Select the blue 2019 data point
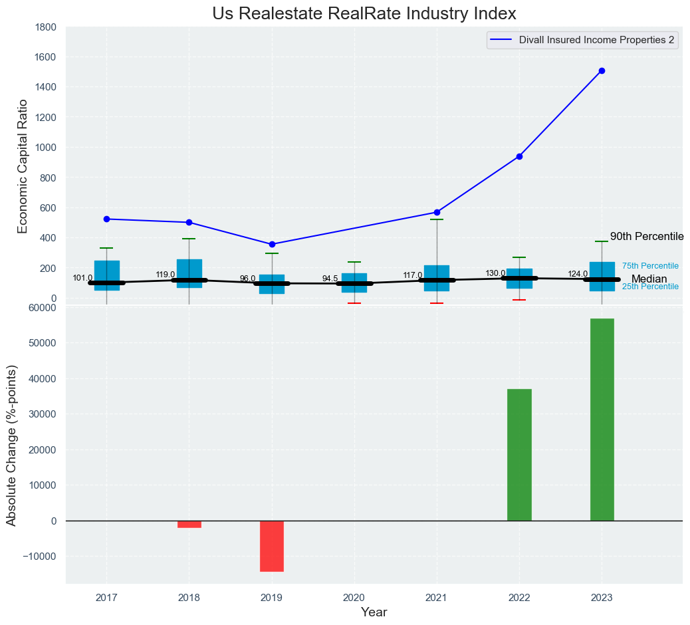Screen dimensions: 690x625 click(272, 244)
